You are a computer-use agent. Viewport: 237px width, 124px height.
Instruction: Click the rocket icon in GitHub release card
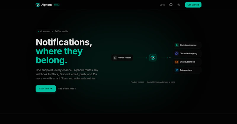point(115,58)
